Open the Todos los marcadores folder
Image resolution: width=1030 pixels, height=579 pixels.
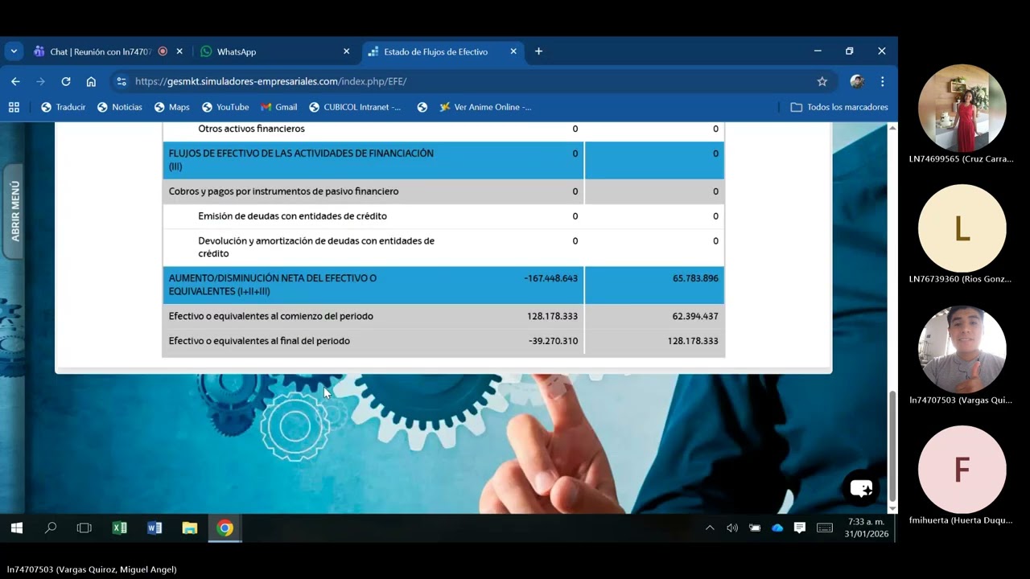click(839, 107)
